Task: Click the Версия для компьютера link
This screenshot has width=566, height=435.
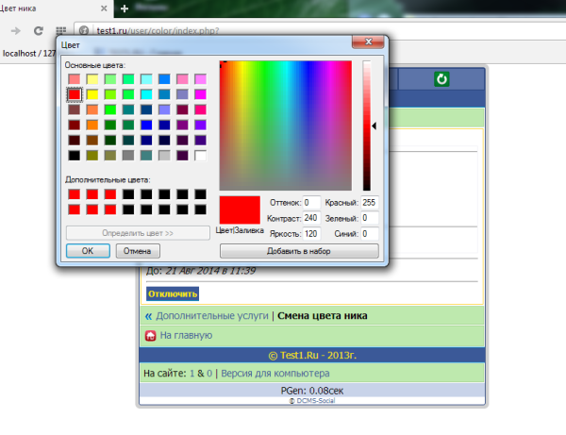Action: [x=275, y=374]
